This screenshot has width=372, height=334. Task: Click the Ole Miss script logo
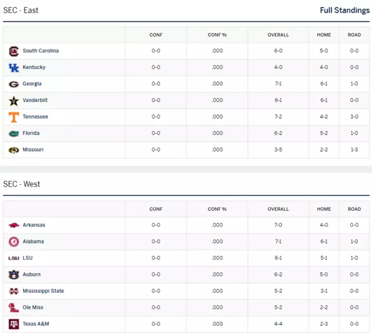coord(14,308)
